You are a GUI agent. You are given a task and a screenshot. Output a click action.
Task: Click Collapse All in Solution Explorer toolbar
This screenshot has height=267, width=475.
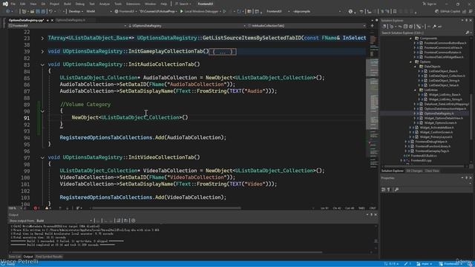click(x=406, y=27)
